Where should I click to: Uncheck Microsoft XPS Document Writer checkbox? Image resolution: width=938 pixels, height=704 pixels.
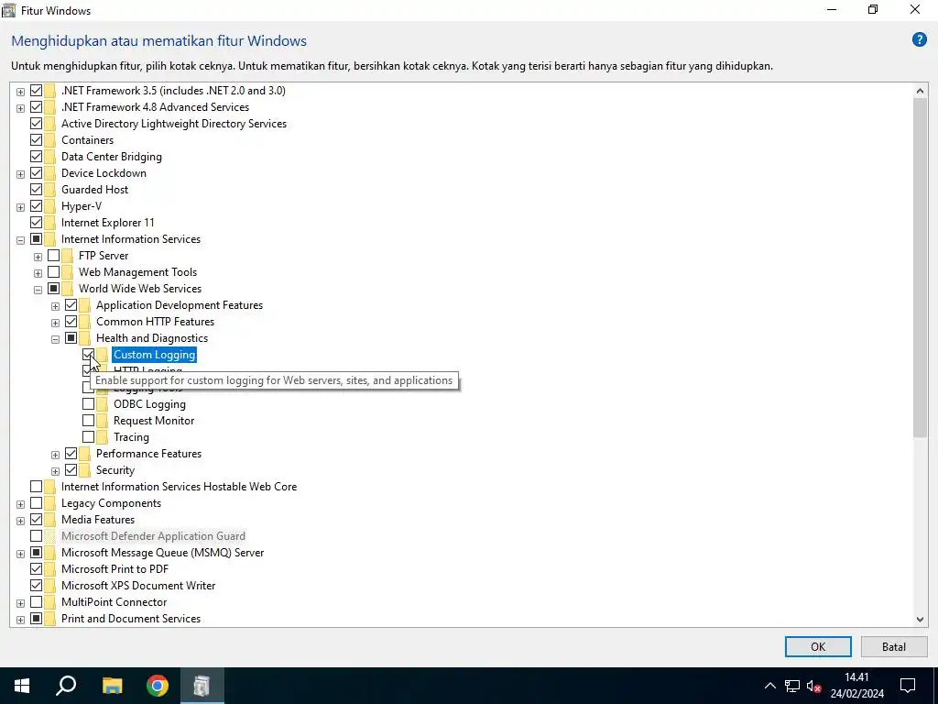(x=36, y=586)
